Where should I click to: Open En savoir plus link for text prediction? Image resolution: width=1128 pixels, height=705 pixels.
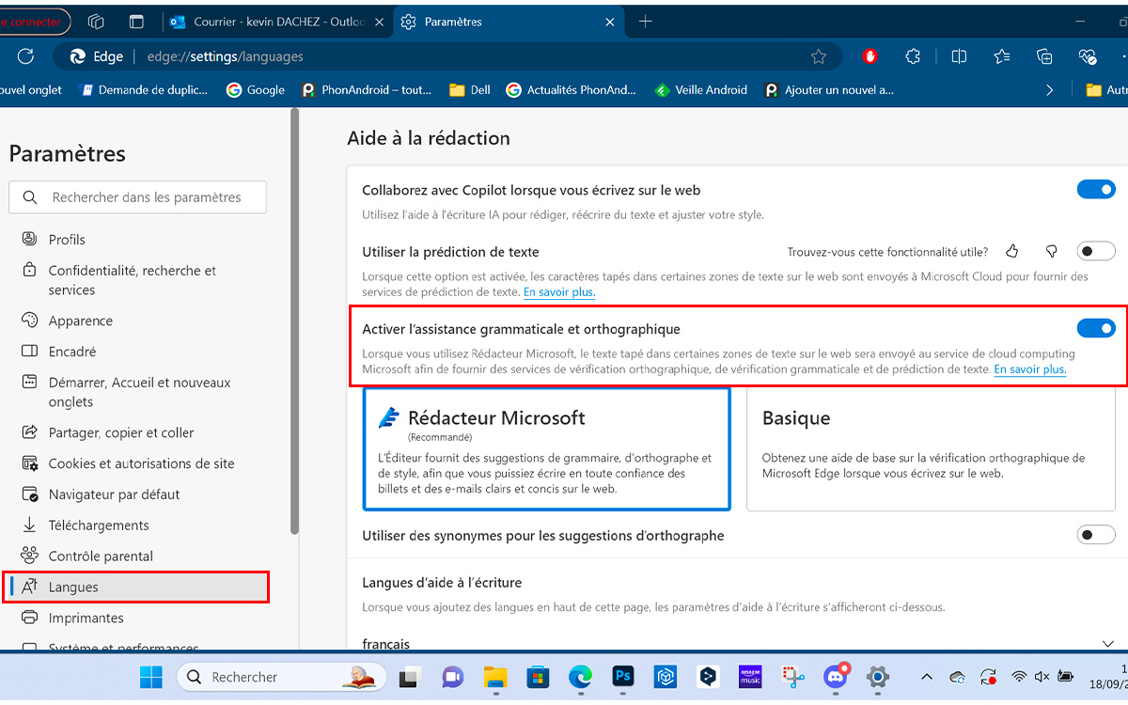point(559,292)
